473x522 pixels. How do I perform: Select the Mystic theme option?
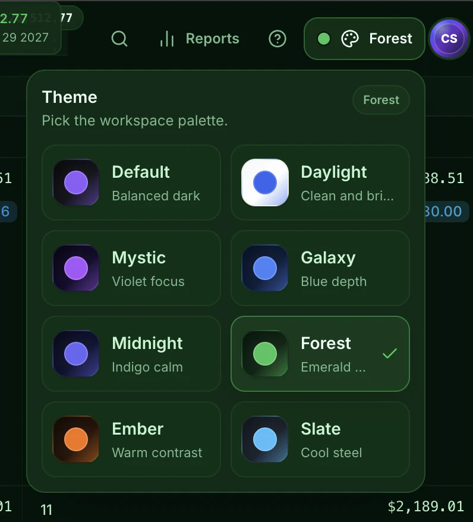[x=131, y=268]
